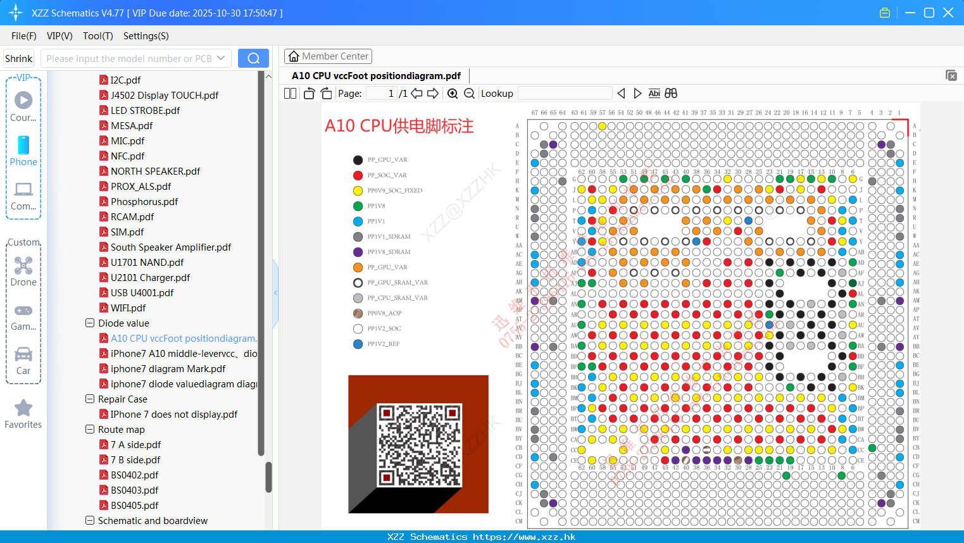Image resolution: width=964 pixels, height=543 pixels.
Task: Click the Lookup text field
Action: coord(565,94)
